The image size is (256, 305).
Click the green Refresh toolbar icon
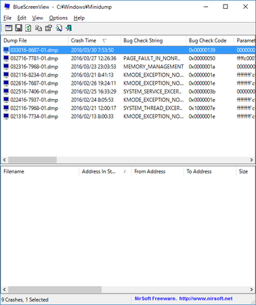pos(28,28)
